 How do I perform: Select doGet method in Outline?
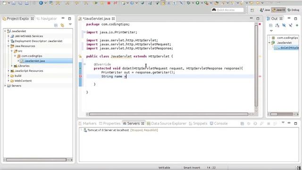point(287,48)
